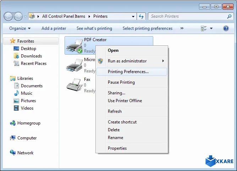Click the shield icon beside Run as administrator

(100, 61)
